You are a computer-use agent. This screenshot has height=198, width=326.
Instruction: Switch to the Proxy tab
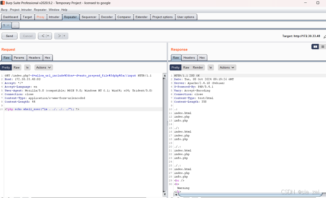(40, 17)
